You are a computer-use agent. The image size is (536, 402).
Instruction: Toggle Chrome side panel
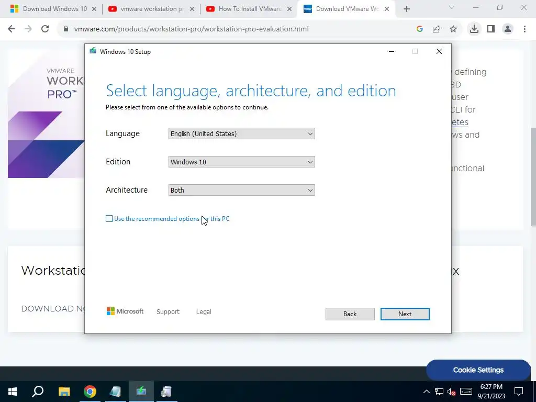click(491, 29)
